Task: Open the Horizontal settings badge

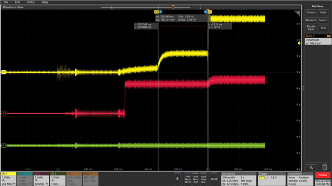Action: click(x=239, y=179)
